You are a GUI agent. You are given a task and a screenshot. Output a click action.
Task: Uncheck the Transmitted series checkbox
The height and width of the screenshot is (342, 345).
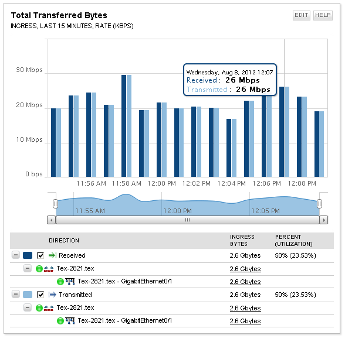(x=40, y=295)
